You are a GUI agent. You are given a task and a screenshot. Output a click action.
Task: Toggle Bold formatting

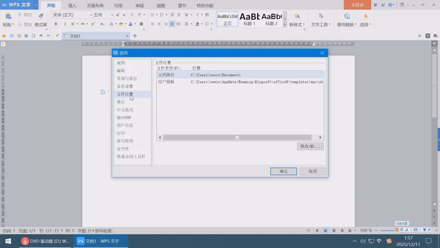click(56, 24)
